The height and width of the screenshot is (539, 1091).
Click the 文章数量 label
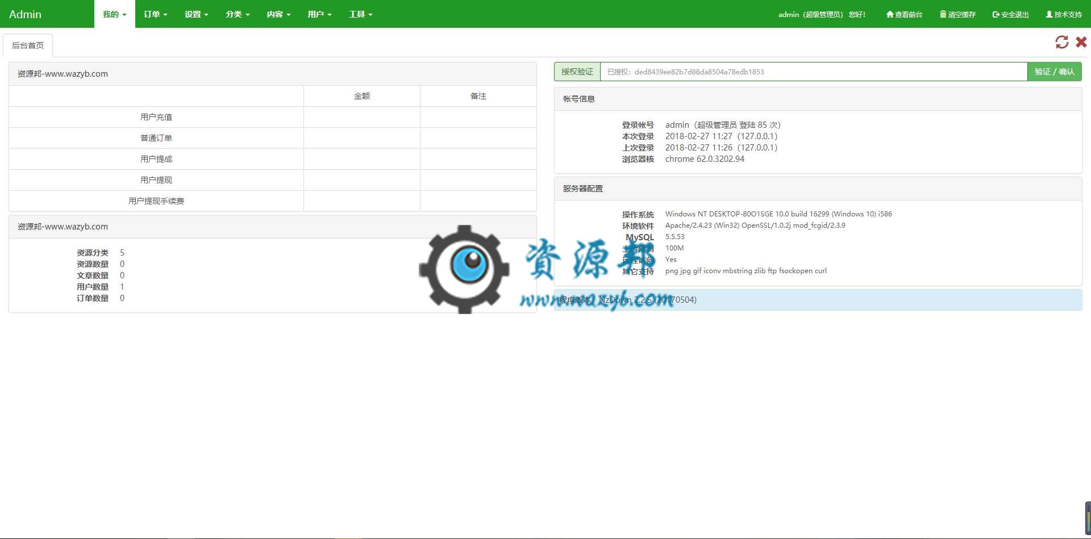[x=93, y=275]
